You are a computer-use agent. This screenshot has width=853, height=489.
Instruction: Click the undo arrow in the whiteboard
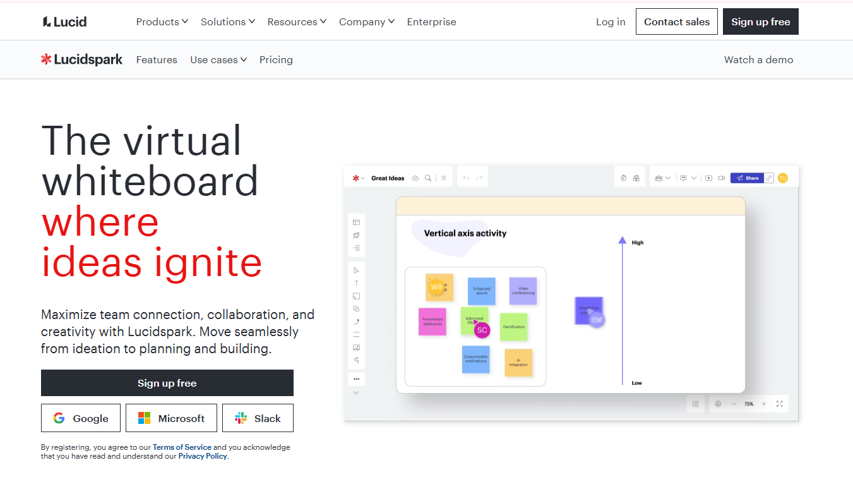pyautogui.click(x=466, y=178)
